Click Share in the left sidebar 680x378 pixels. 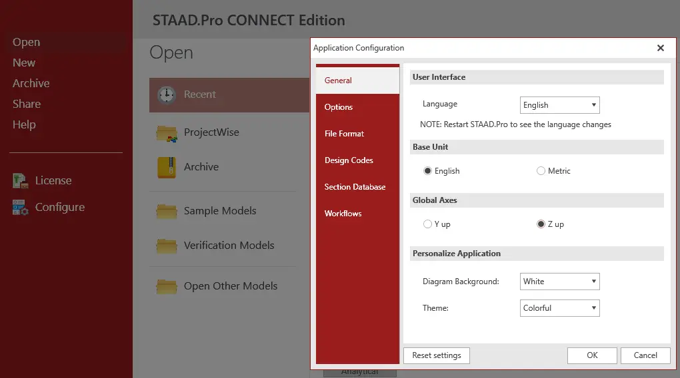(x=27, y=104)
